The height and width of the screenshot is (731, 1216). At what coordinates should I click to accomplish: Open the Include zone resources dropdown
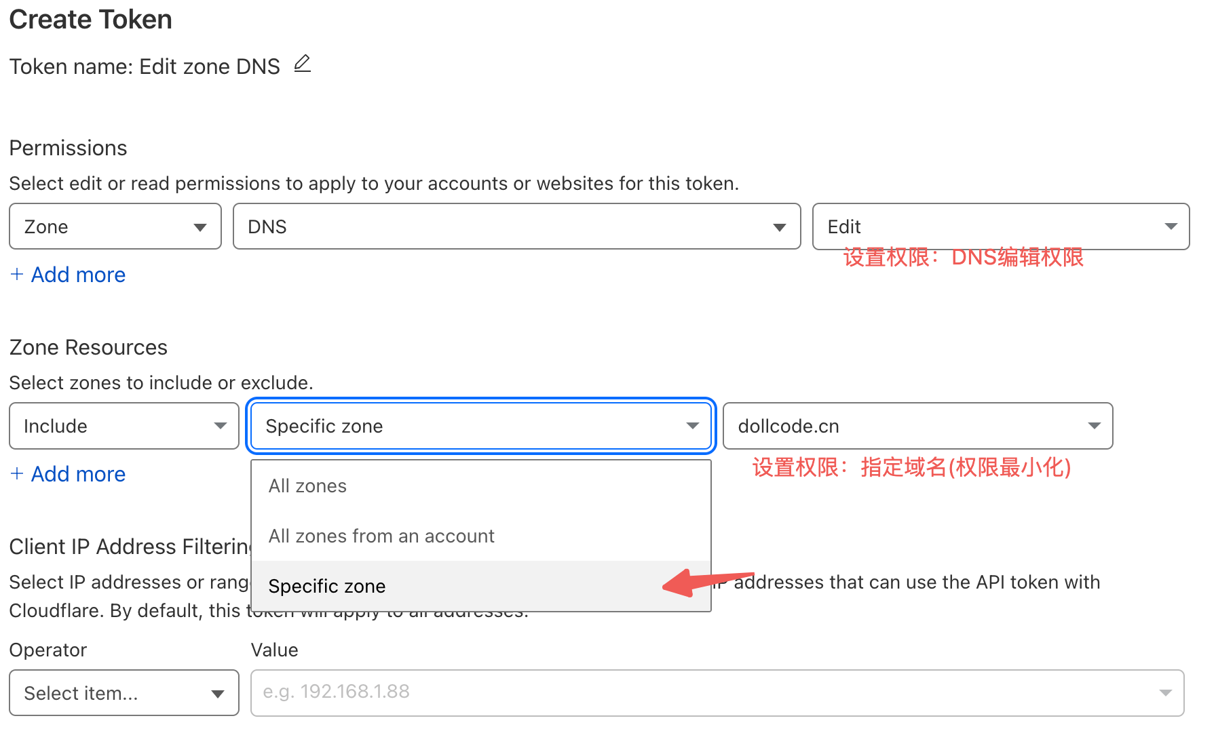coord(124,426)
